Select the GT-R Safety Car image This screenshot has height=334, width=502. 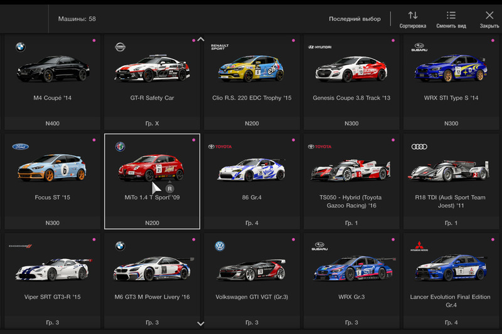click(152, 68)
